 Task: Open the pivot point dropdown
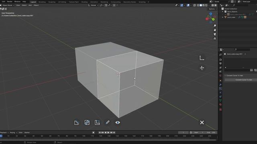point(101,5)
